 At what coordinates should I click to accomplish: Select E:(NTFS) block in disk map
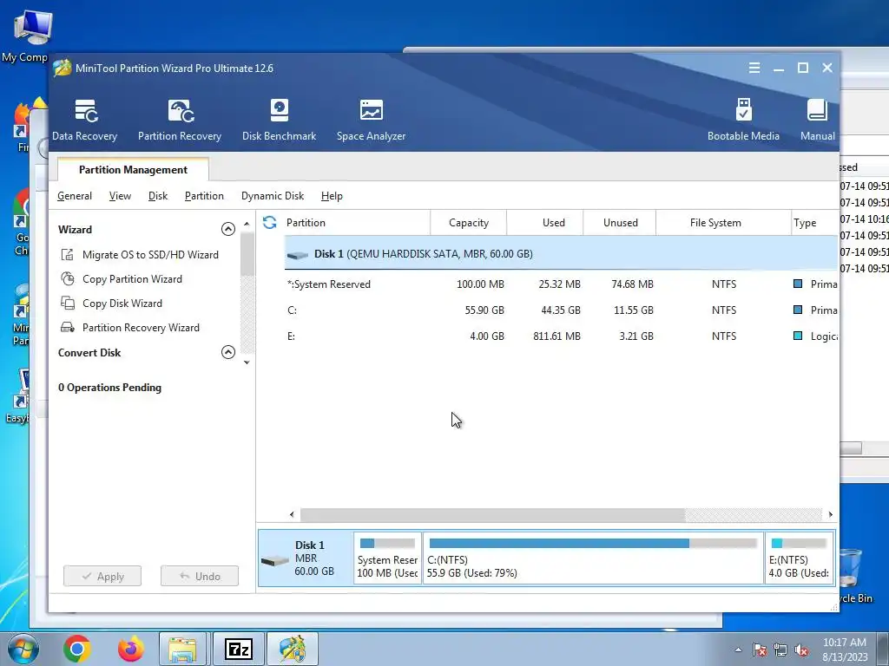point(800,558)
